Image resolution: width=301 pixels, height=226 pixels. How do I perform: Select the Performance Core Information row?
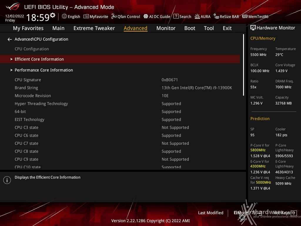point(120,70)
